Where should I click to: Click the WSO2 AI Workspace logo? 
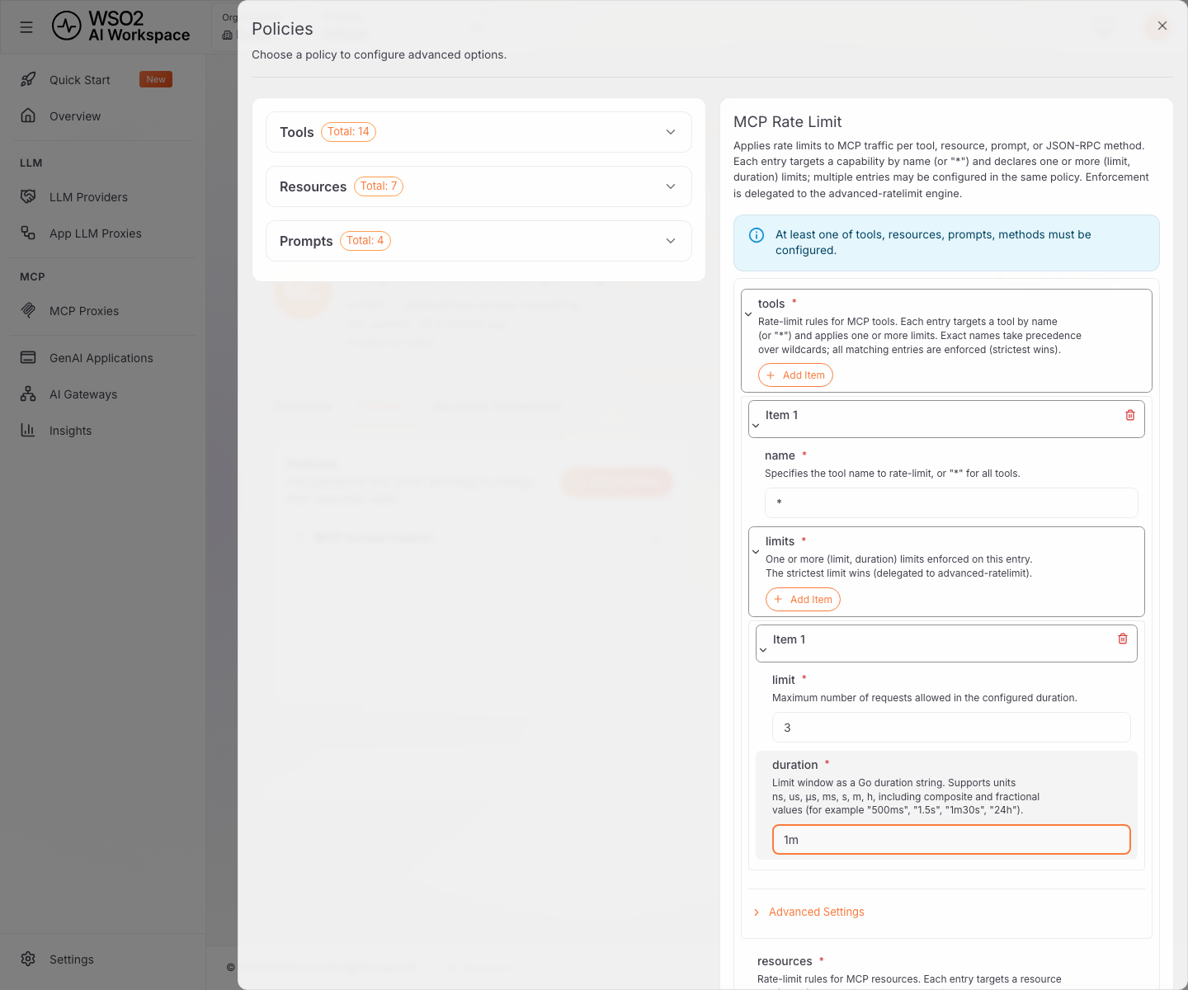[121, 26]
